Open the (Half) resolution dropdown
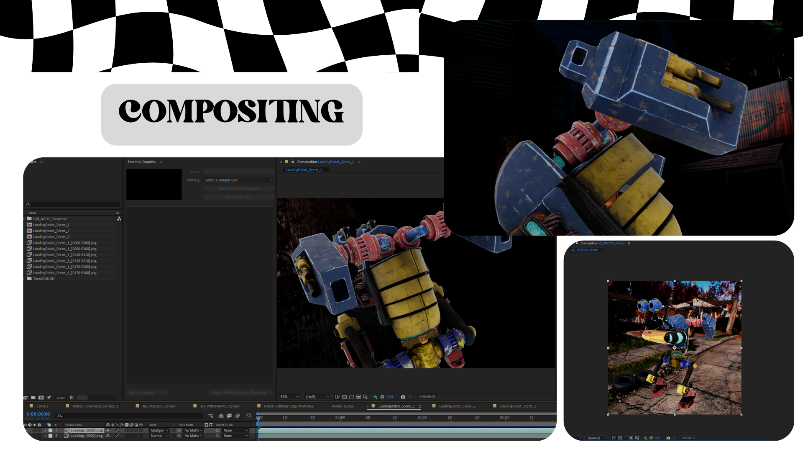The height and width of the screenshot is (452, 803). click(x=317, y=397)
